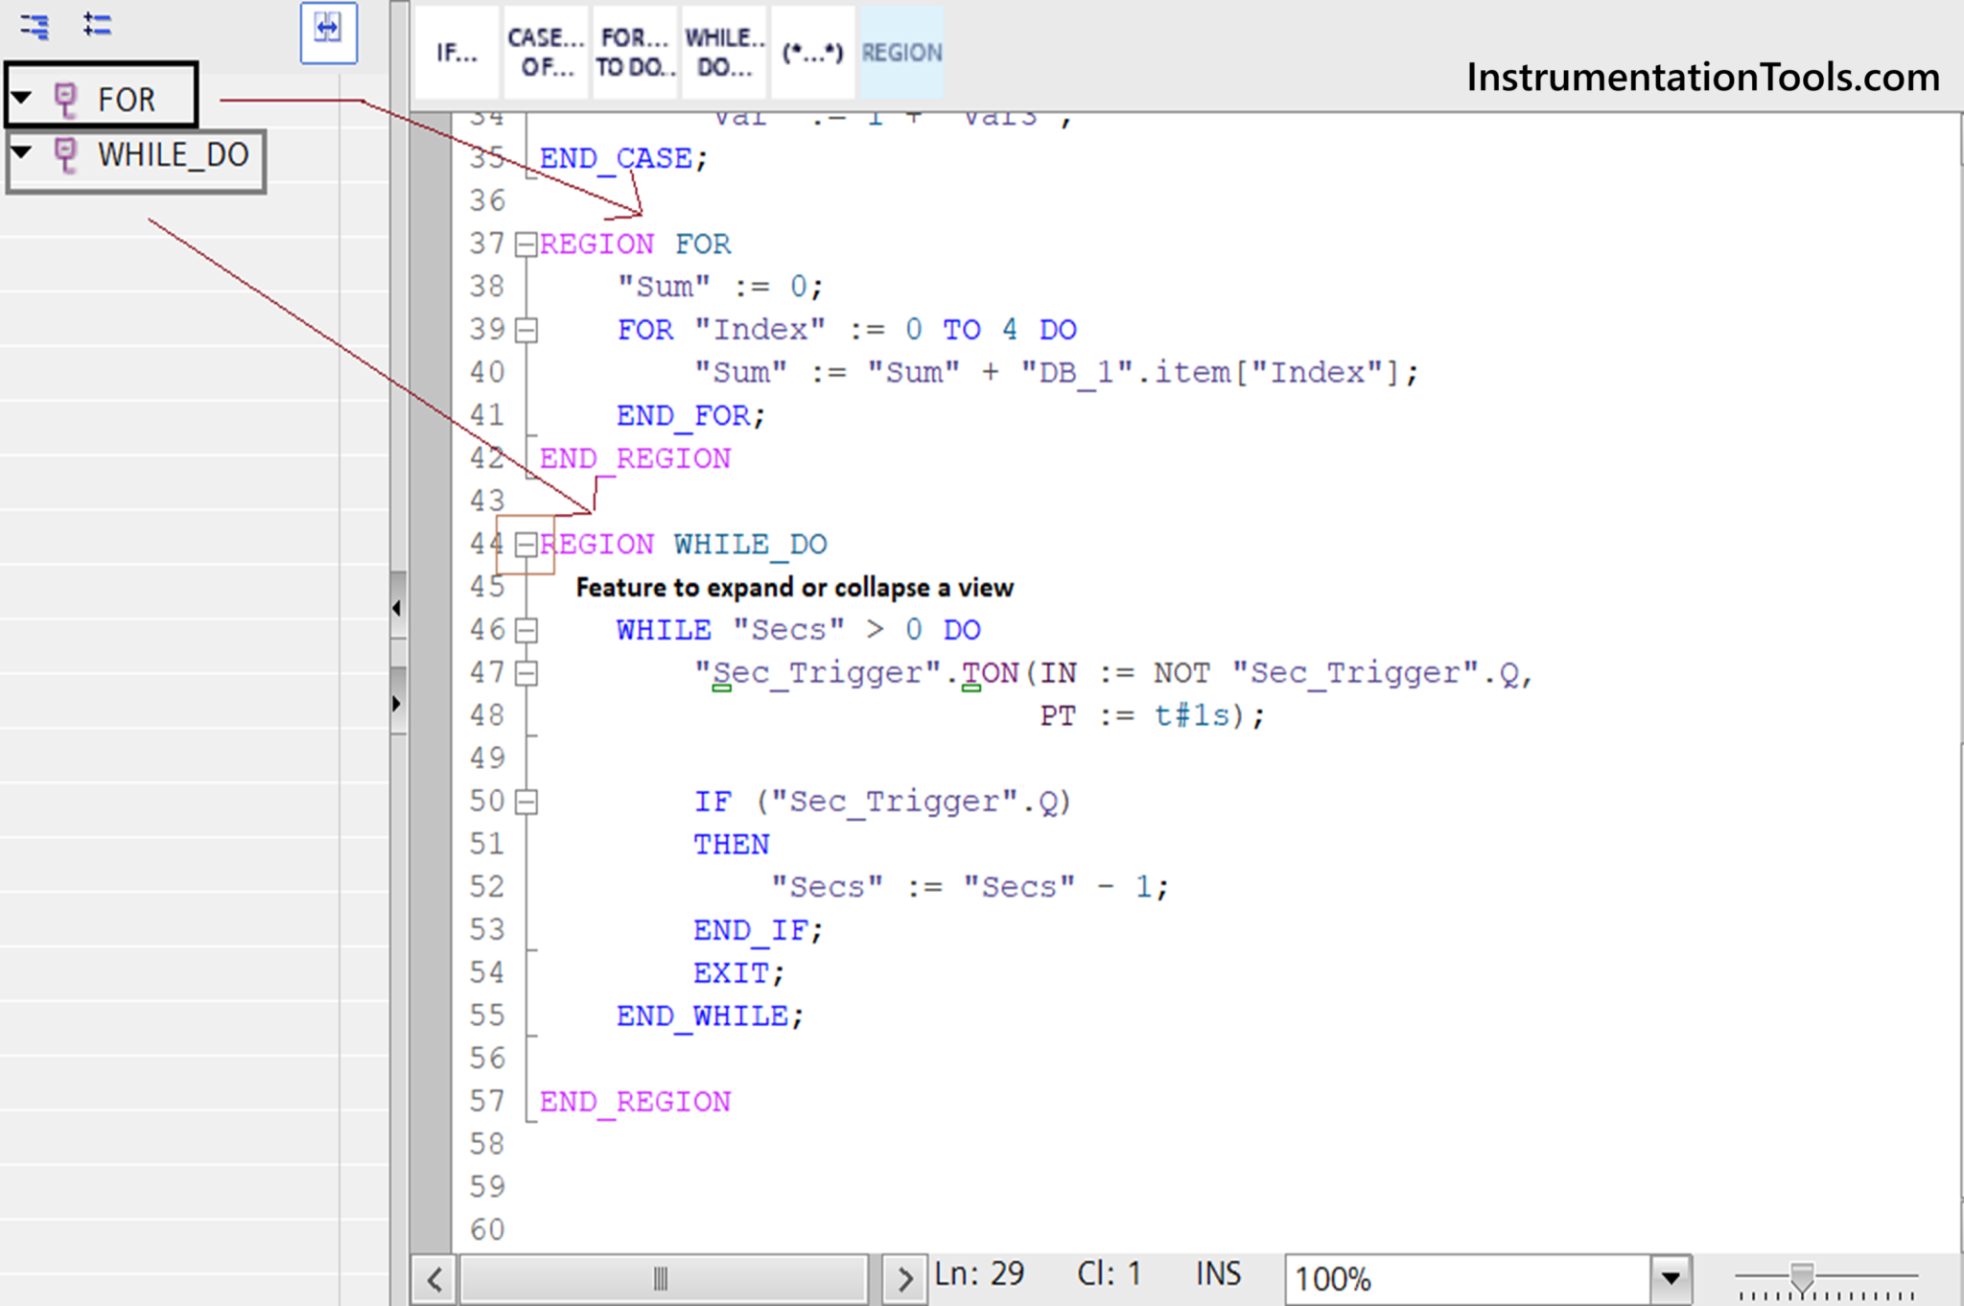The image size is (1964, 1306).
Task: Insert an IF statement template
Action: pos(456,53)
